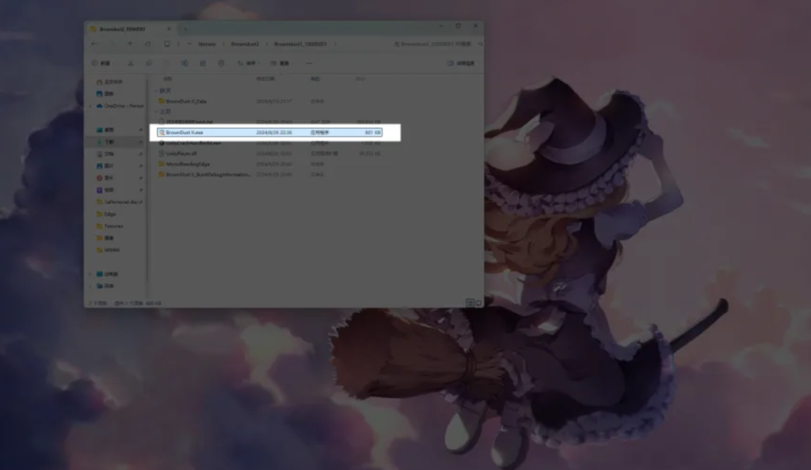Image resolution: width=811 pixels, height=470 pixels.
Task: Open the three-dot See more menu
Action: coord(310,63)
